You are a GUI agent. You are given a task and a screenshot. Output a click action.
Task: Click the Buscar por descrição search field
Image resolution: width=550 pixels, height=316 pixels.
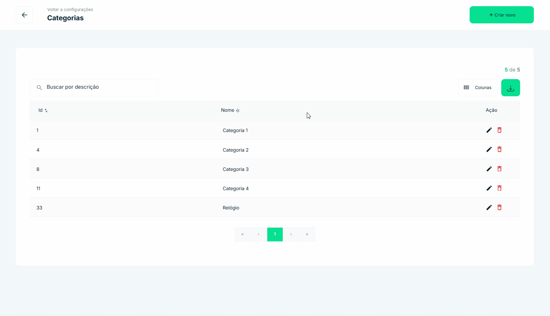(x=98, y=87)
